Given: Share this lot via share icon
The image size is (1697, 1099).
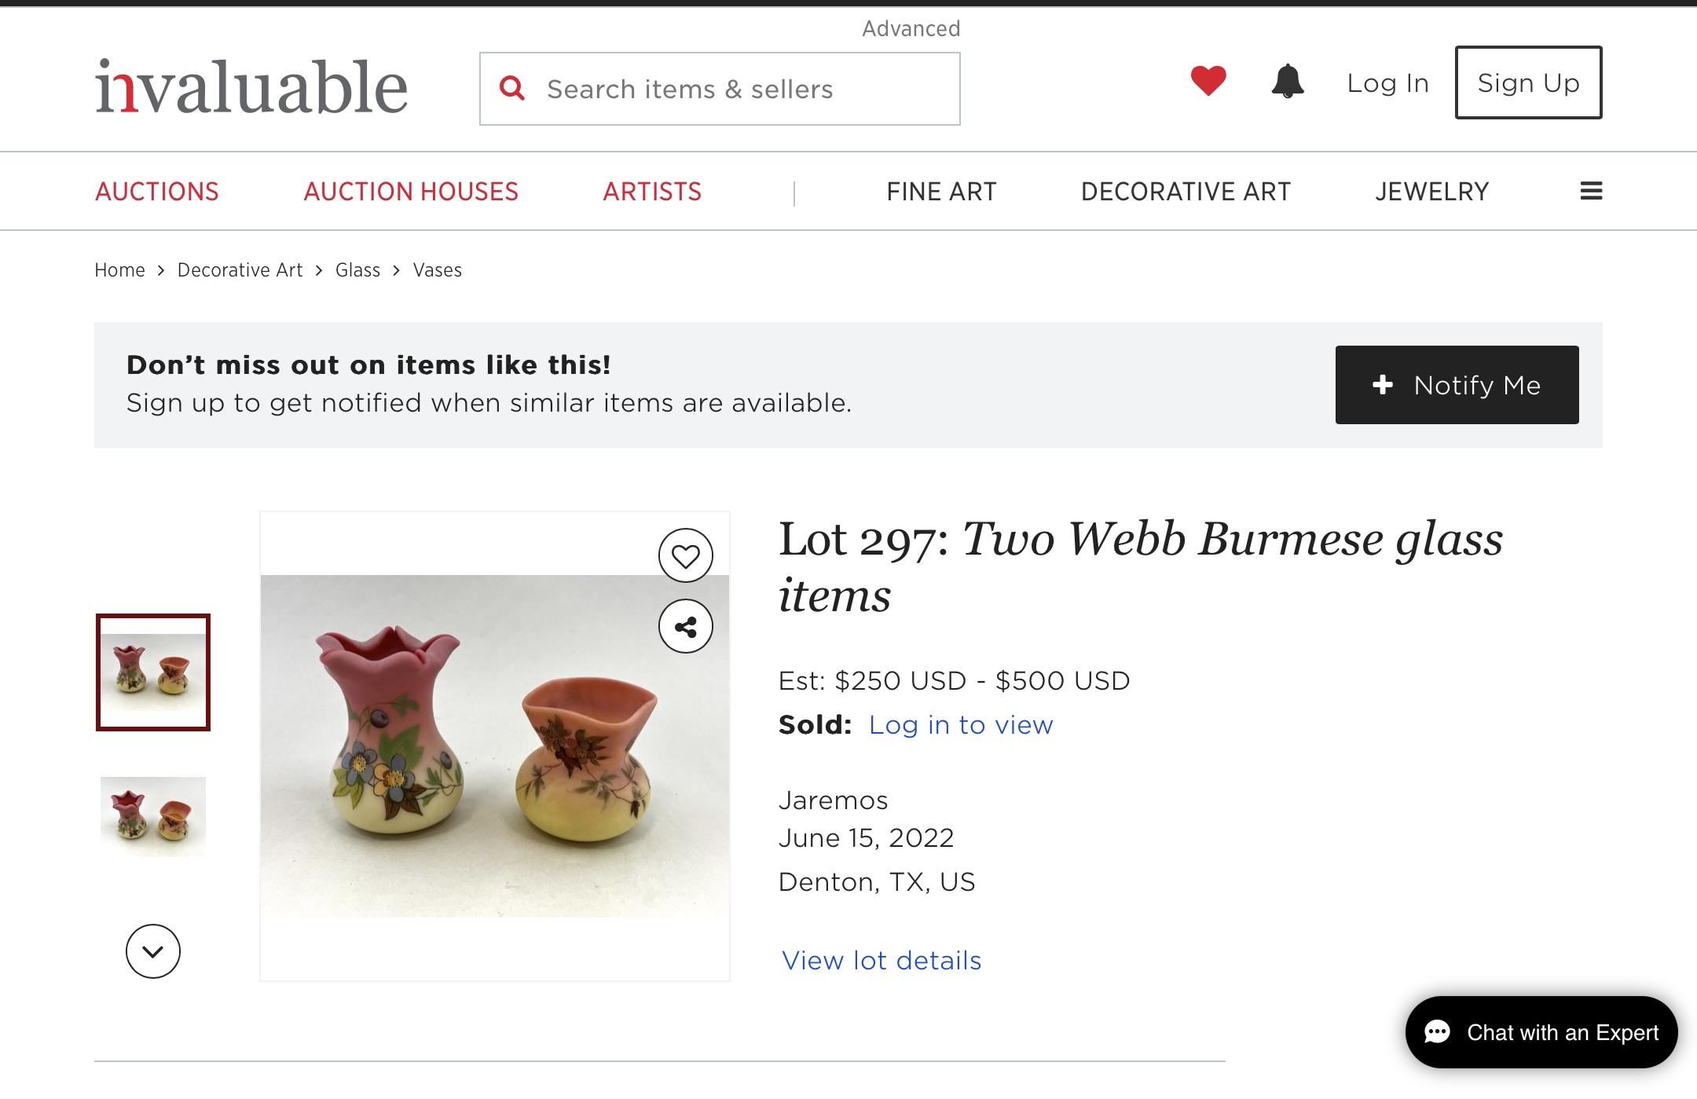Looking at the screenshot, I should pos(686,627).
